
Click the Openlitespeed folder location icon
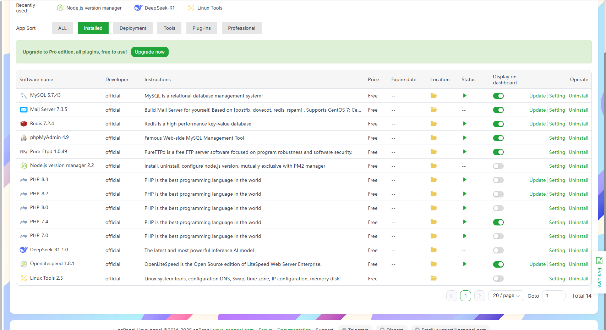pyautogui.click(x=433, y=264)
